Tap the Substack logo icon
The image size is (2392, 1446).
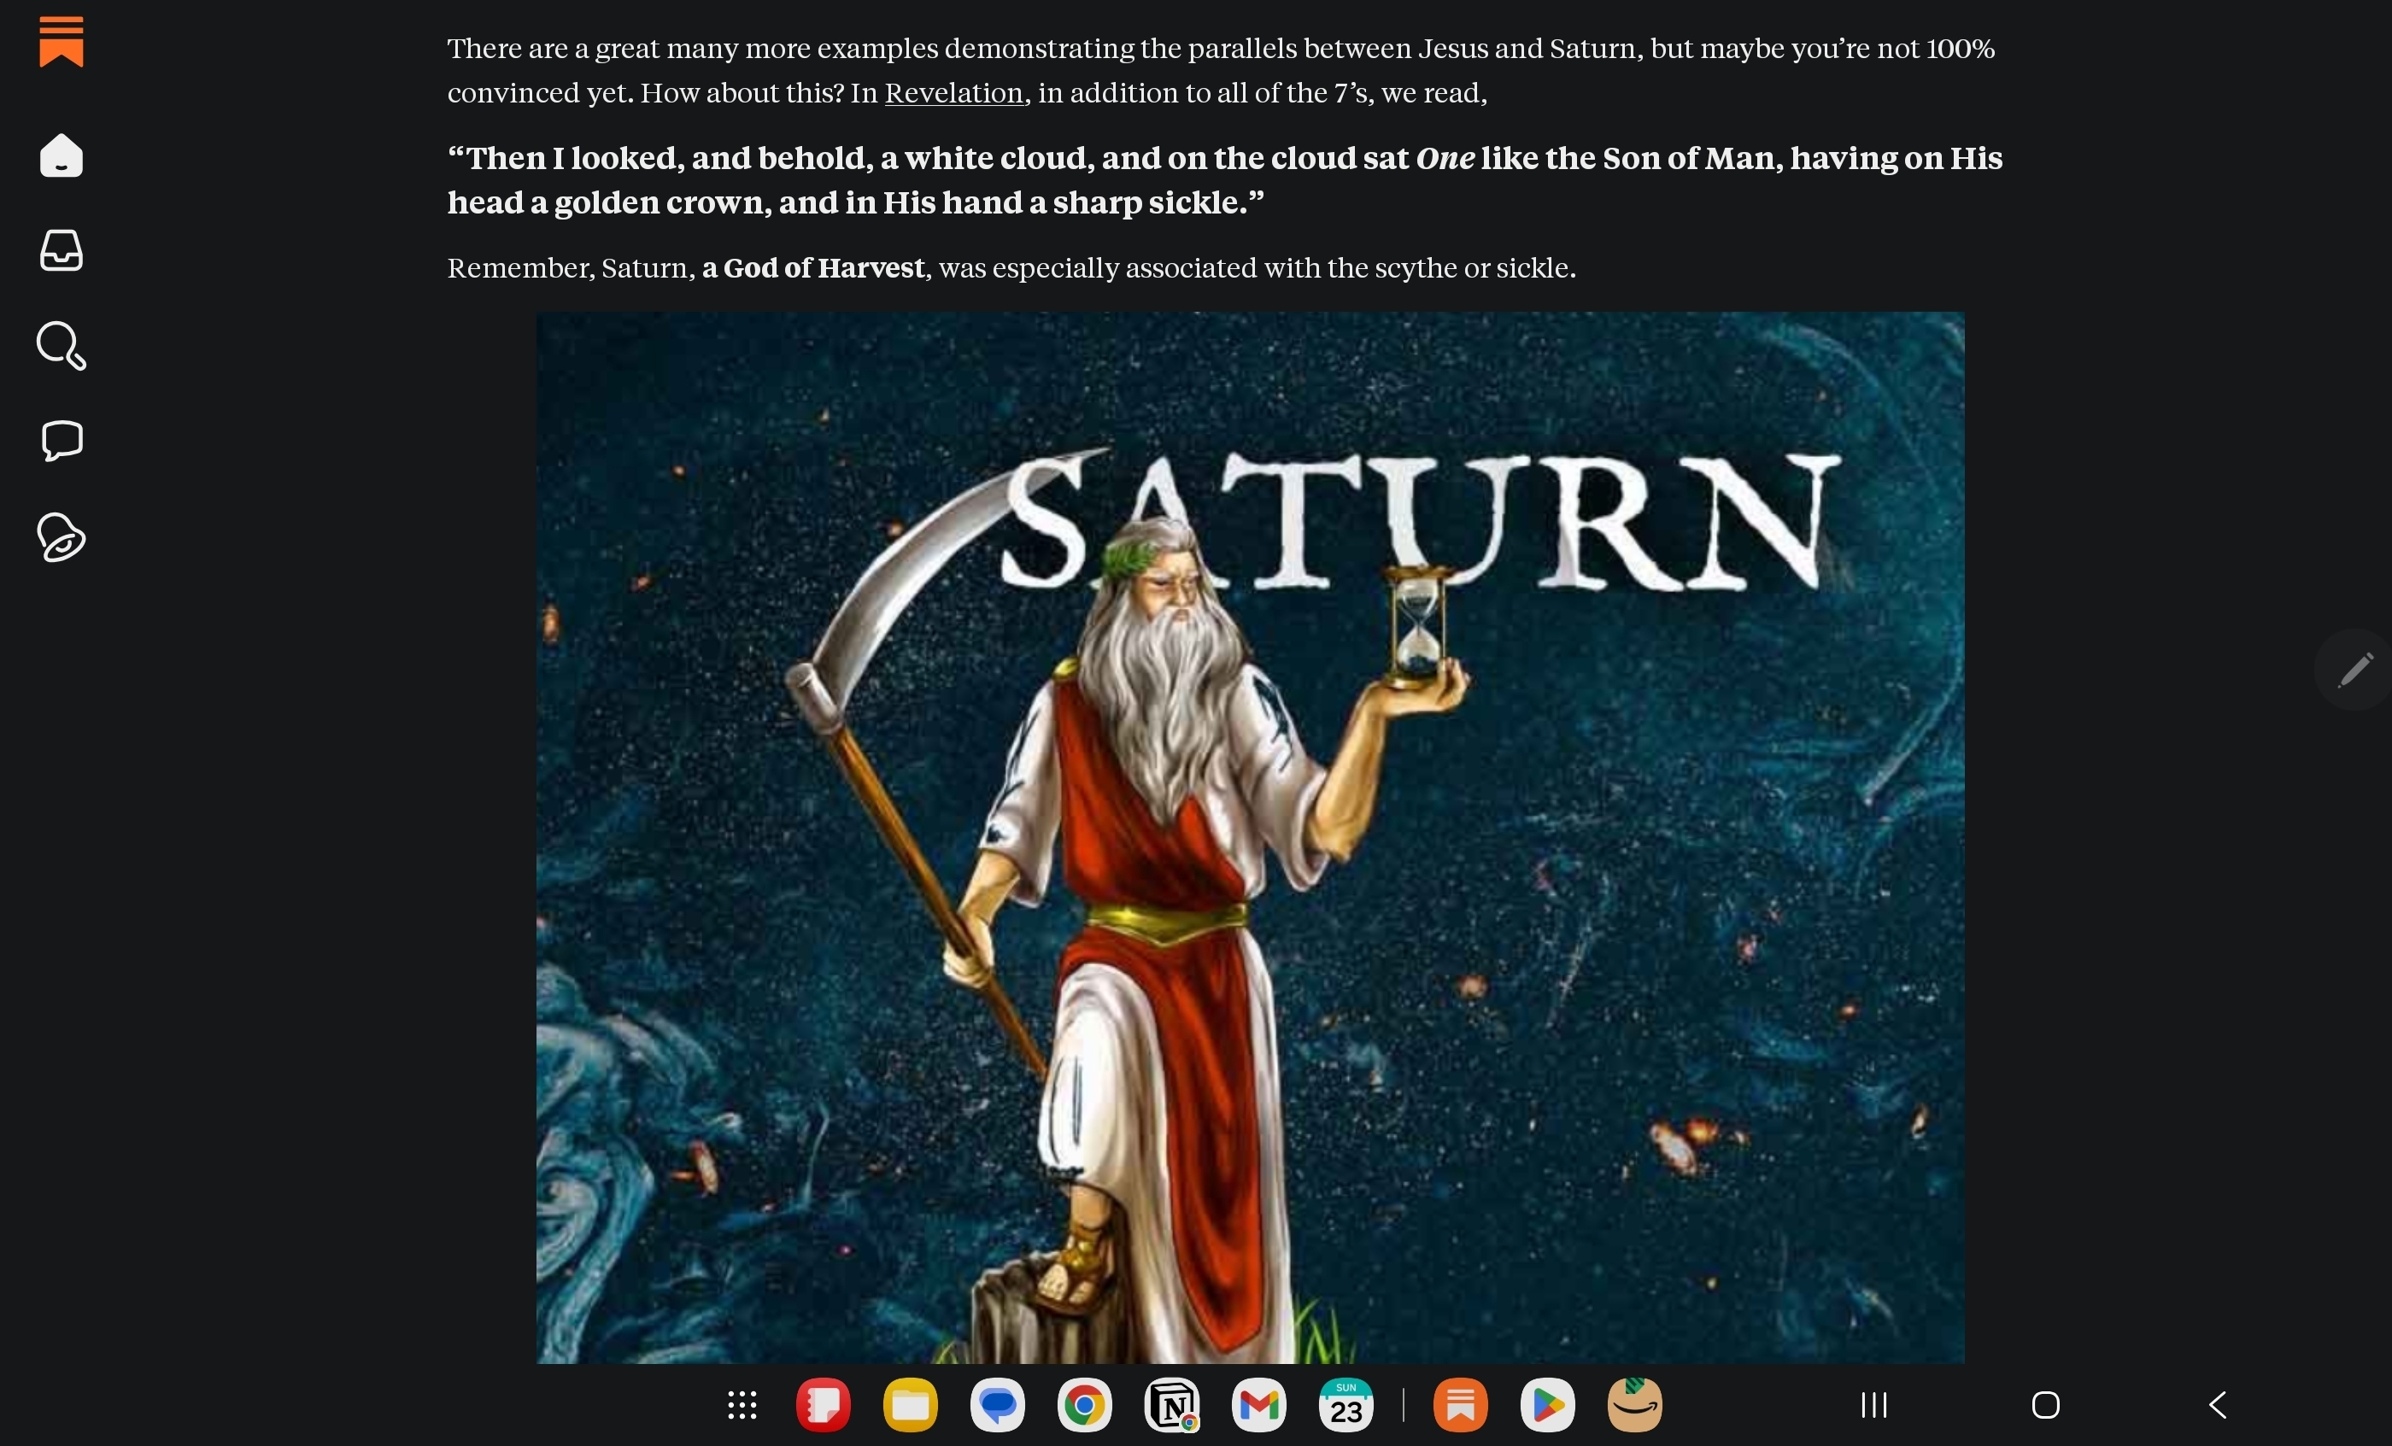click(x=62, y=42)
